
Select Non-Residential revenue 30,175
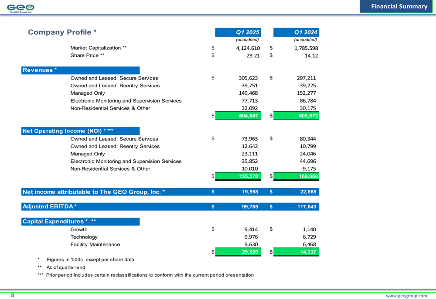click(308, 108)
